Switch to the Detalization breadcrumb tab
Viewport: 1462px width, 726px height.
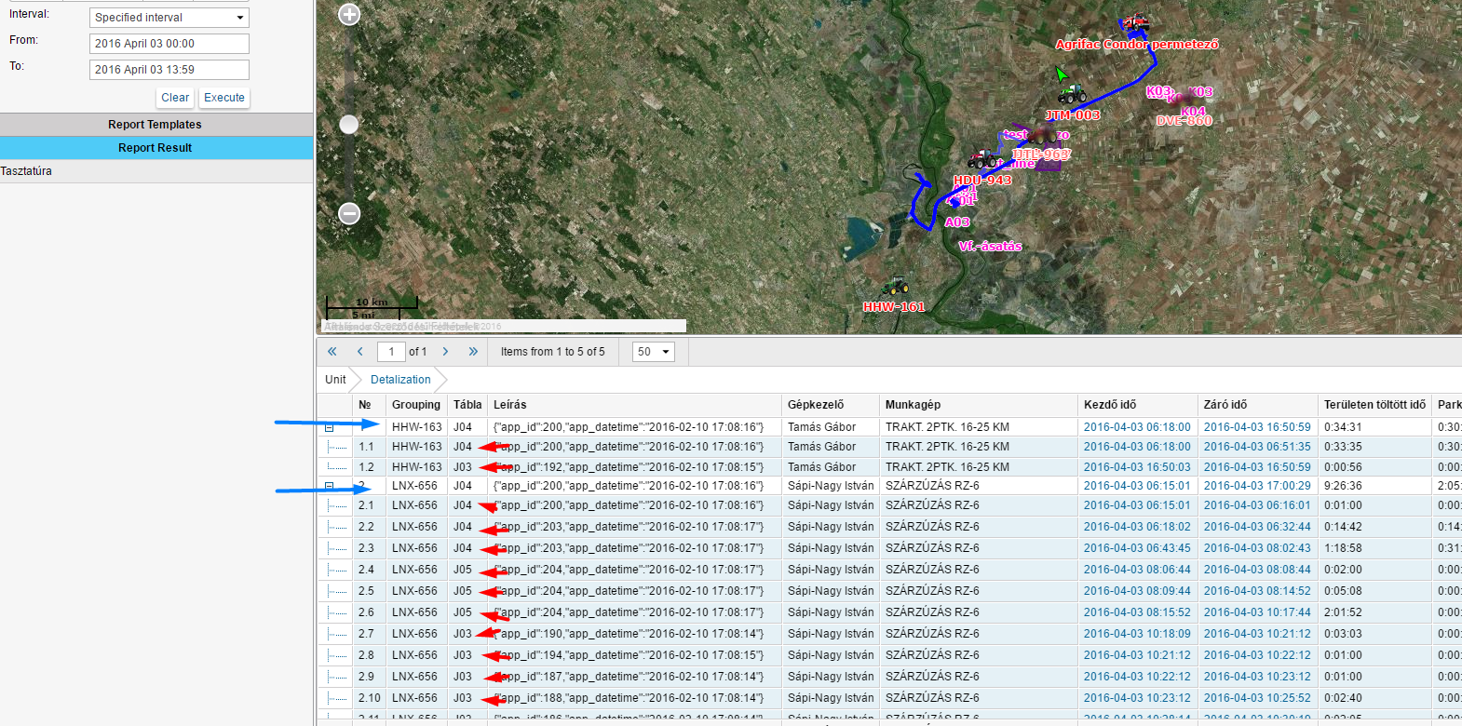(x=400, y=380)
